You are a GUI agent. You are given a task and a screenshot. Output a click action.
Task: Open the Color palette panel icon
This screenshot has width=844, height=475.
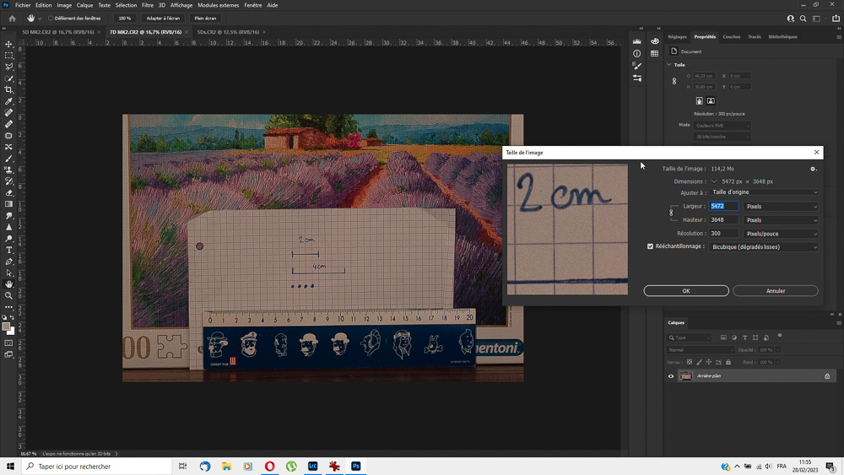[x=655, y=41]
